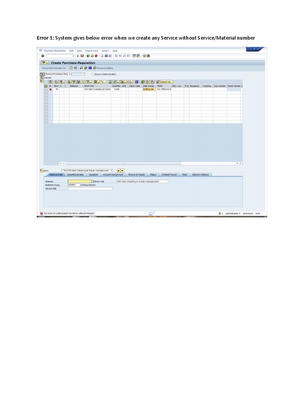Click the purchase requisition number field
The width and height of the screenshot is (304, 406).
point(78,74)
